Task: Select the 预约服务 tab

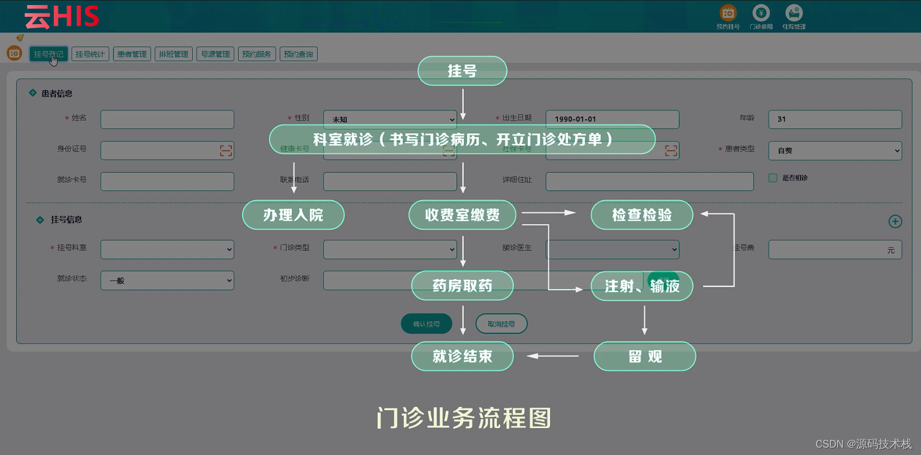Action: [x=257, y=54]
